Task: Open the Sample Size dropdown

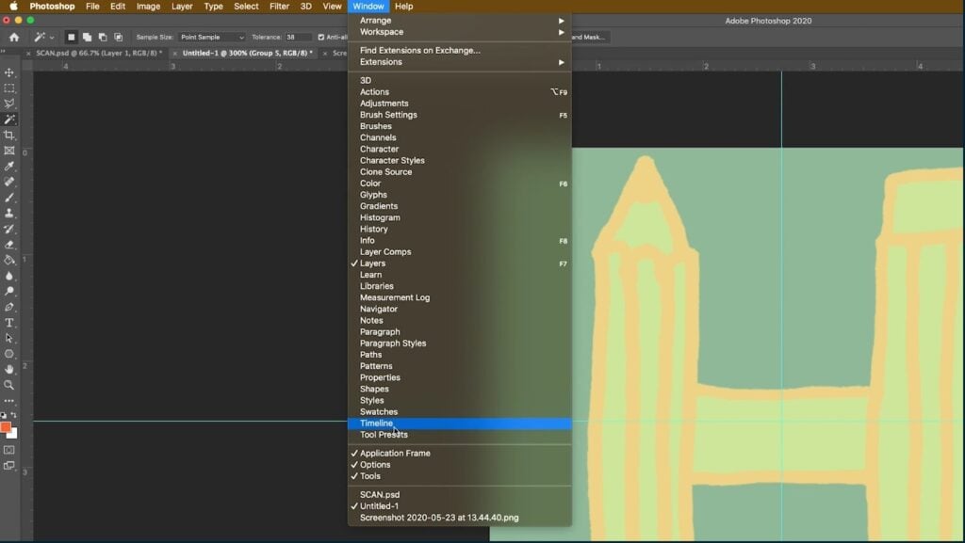Action: click(x=212, y=38)
